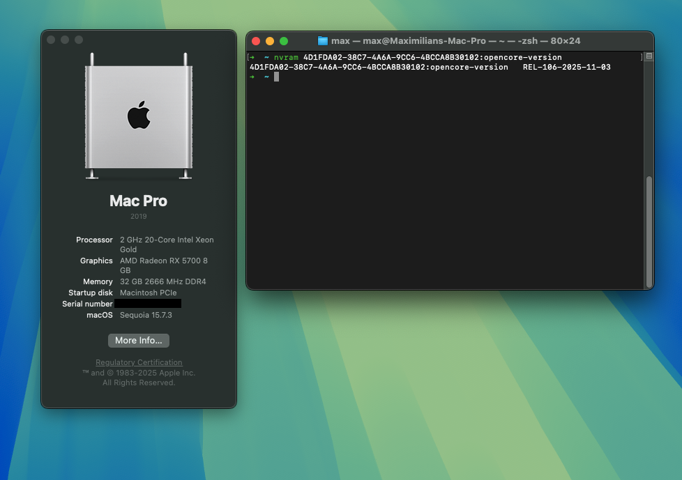Click the Terminal cursor at the prompt

coord(276,77)
